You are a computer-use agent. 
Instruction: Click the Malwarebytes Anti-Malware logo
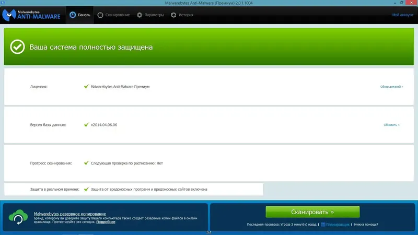[31, 15]
